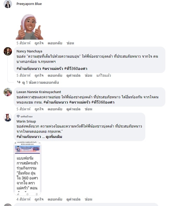Screen dimensions: 176x206
Task: Click Nancy Nanchaya's avatar
Action: click(8, 51)
